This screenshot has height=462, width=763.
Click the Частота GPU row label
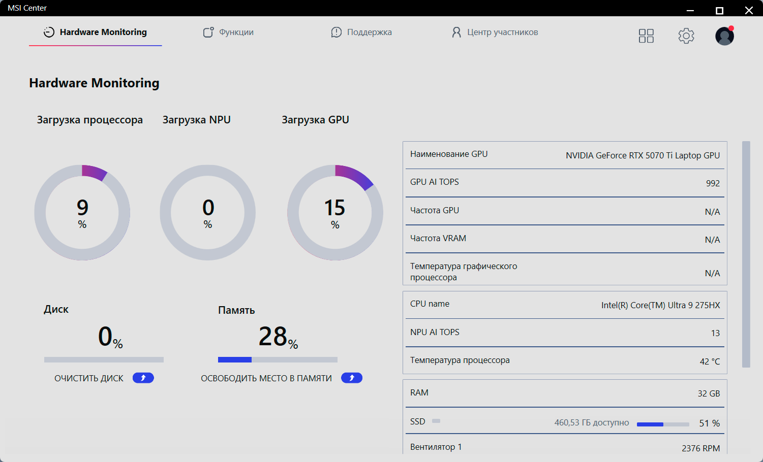point(435,210)
